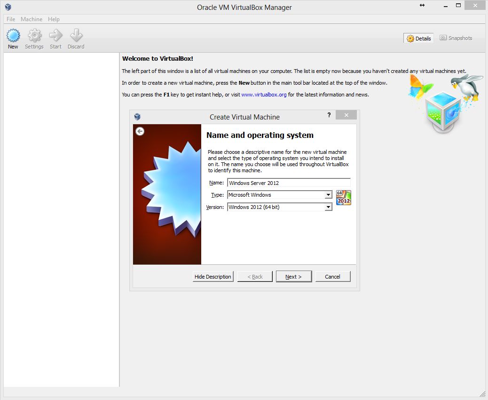This screenshot has height=400, width=488.
Task: Click Next to continue the wizard
Action: pyautogui.click(x=294, y=277)
